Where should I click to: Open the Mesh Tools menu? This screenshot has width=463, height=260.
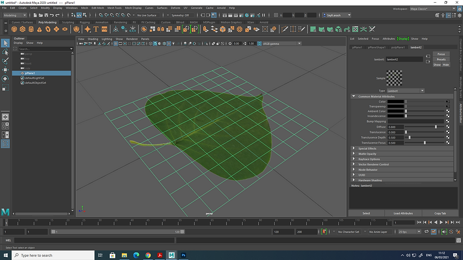coord(114,8)
